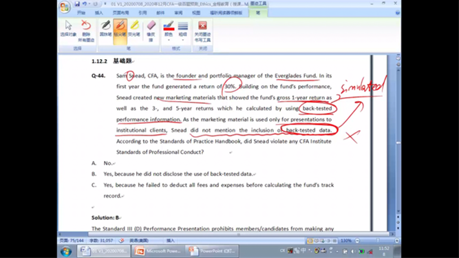Click the zoom out minus on slider
This screenshot has width=459, height=258.
point(357,241)
